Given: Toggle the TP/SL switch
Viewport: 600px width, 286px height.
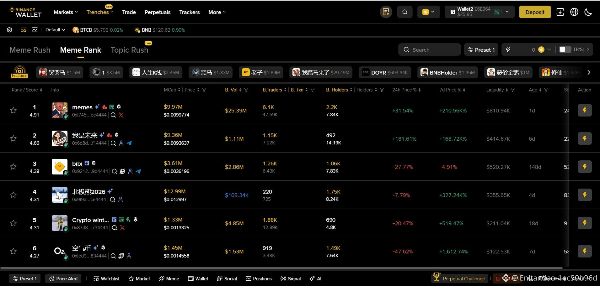Looking at the screenshot, I should 565,49.
